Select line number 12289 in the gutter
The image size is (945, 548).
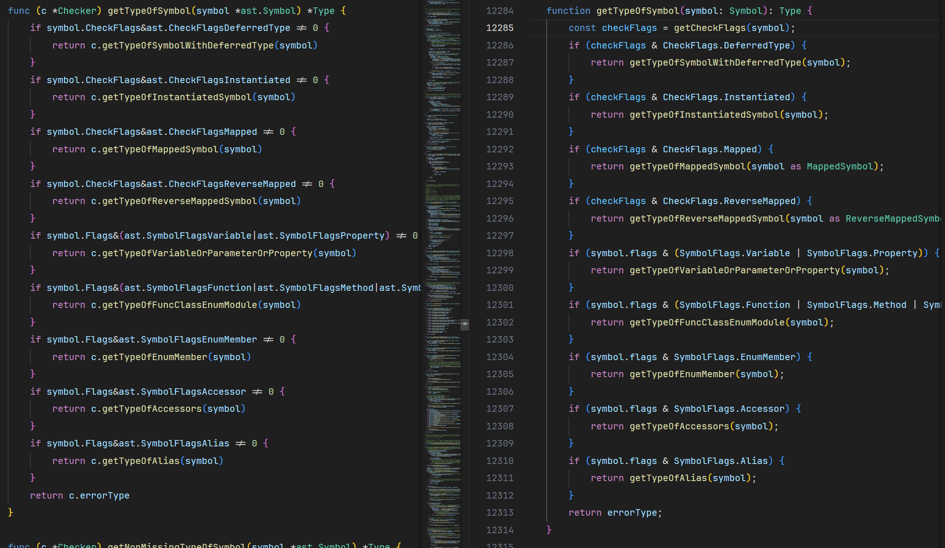[500, 97]
